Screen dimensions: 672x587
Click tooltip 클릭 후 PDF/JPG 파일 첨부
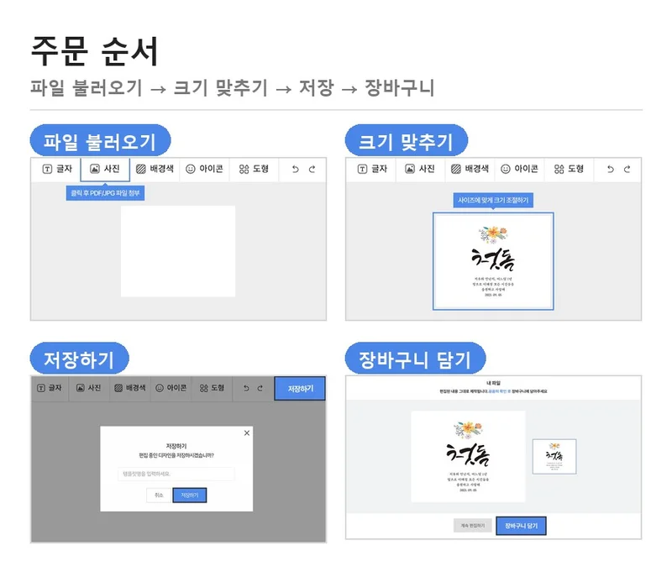click(x=105, y=193)
